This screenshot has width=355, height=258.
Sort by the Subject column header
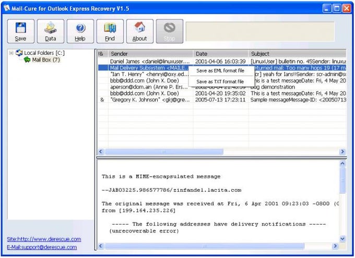click(x=297, y=54)
